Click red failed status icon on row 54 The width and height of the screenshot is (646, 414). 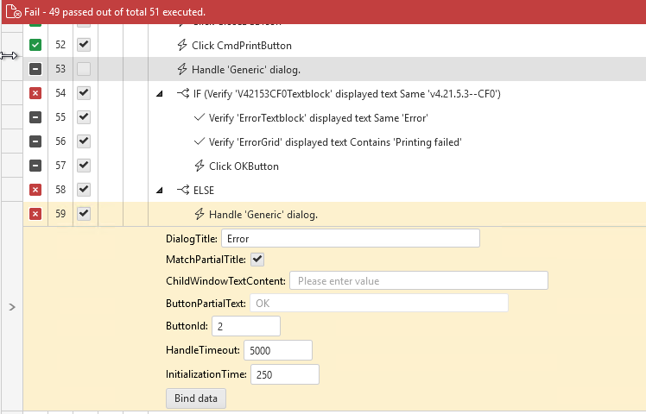pos(35,93)
